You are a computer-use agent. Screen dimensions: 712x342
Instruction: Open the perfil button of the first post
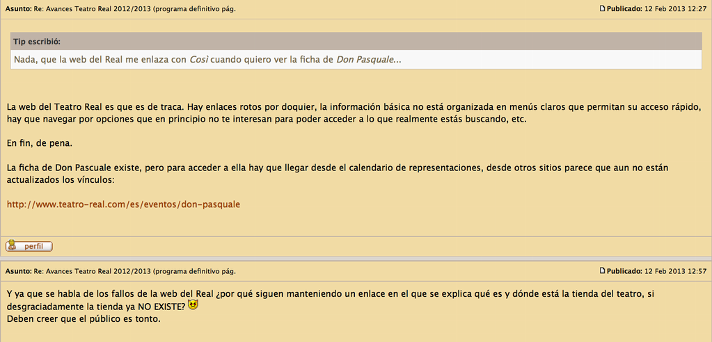click(x=29, y=246)
